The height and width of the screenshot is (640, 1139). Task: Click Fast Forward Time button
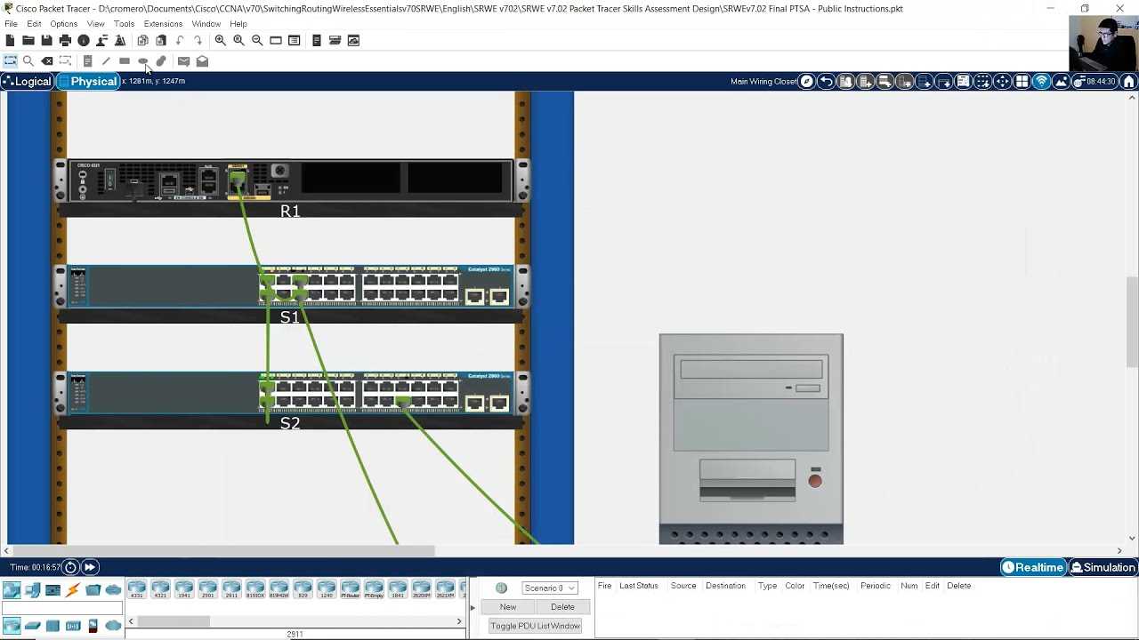(x=90, y=567)
